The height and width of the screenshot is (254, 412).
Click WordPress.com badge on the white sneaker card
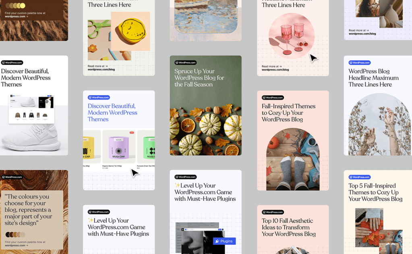point(12,62)
